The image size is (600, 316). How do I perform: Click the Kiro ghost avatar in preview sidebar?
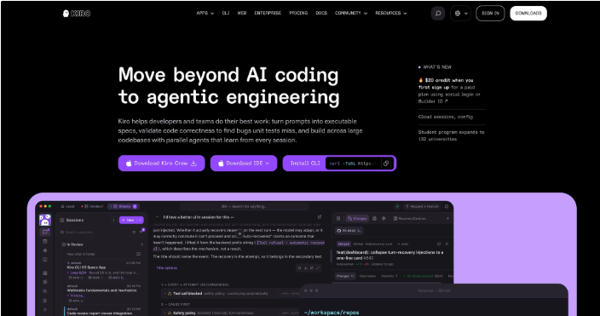pos(45,220)
